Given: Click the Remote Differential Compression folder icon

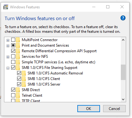Looking at the screenshot, I should pyautogui.click(x=18, y=51).
